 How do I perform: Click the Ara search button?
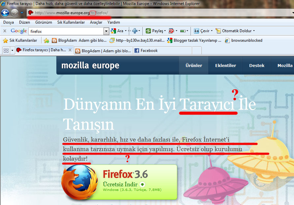117,31
